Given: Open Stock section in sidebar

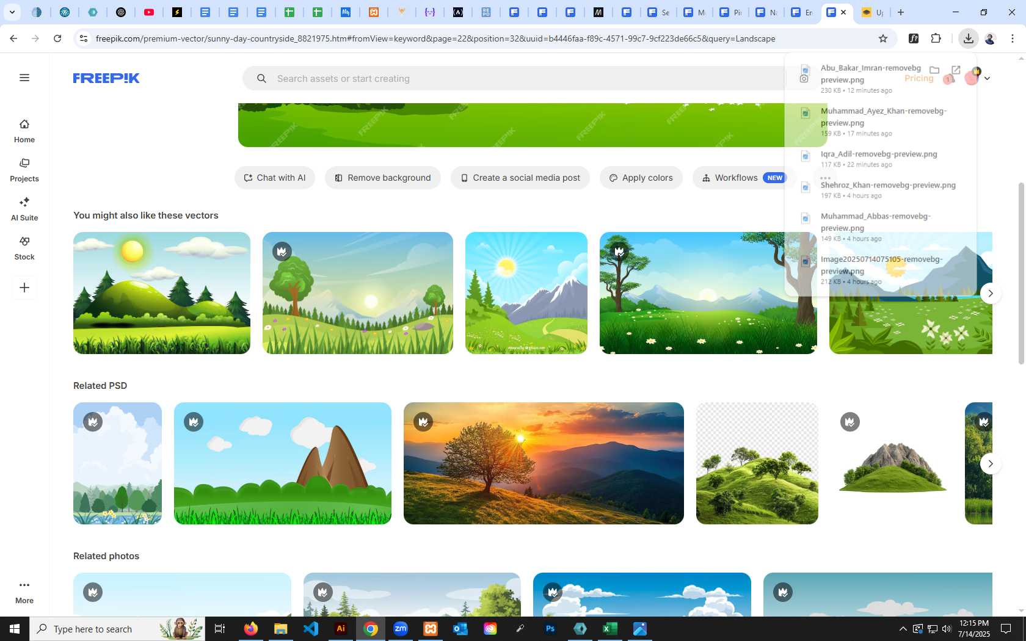Looking at the screenshot, I should [x=24, y=248].
